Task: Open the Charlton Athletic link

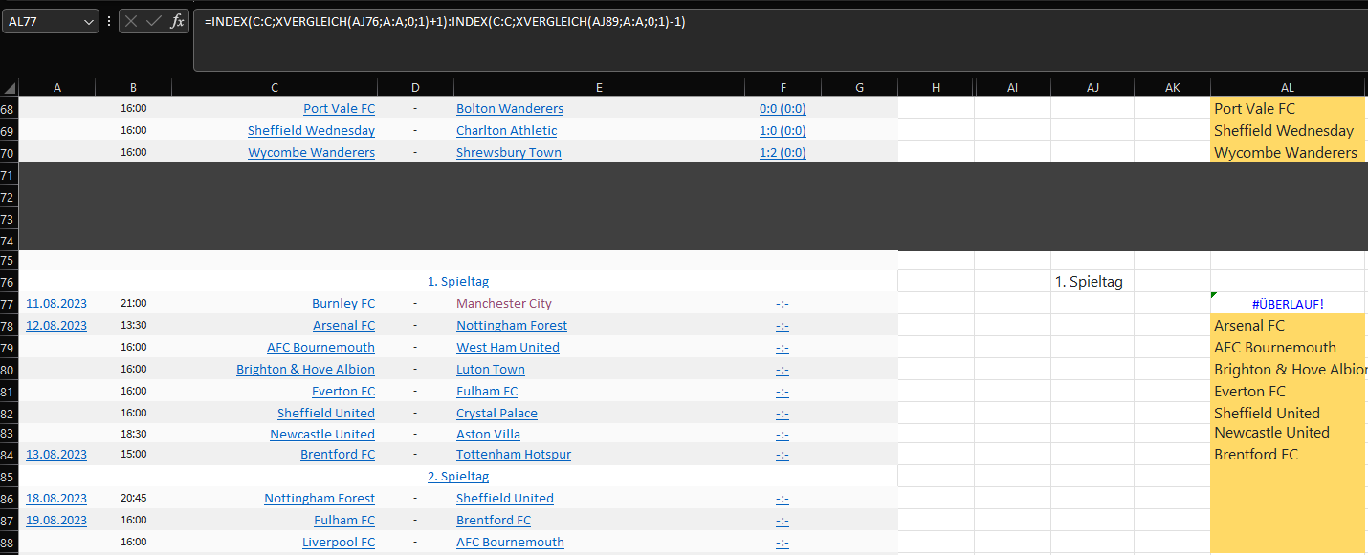Action: pyautogui.click(x=506, y=131)
